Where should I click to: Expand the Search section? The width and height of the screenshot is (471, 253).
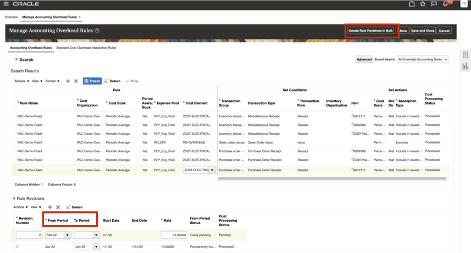click(16, 59)
